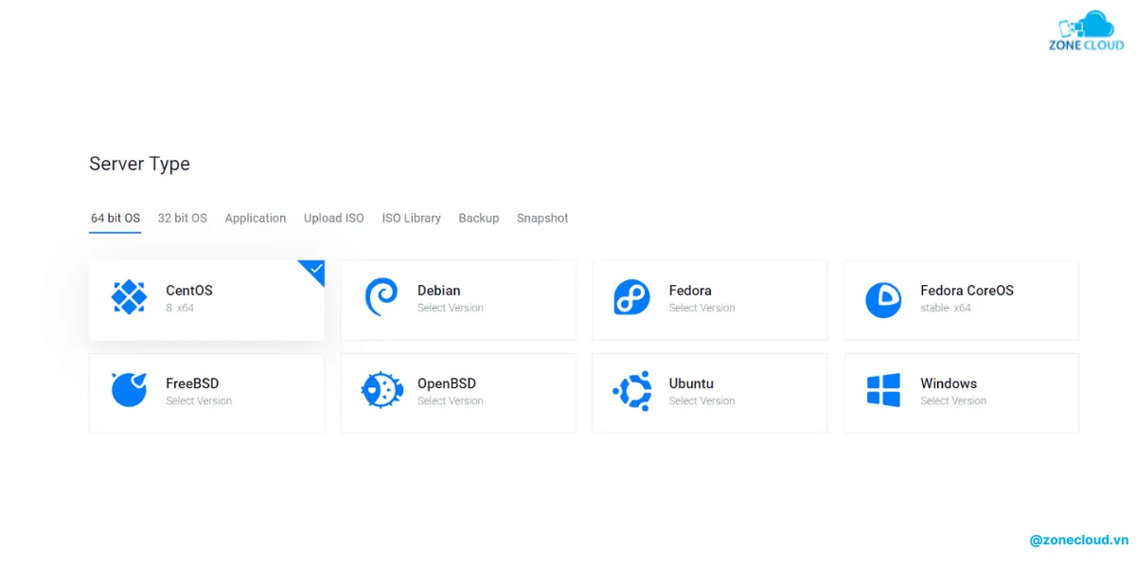This screenshot has height=568, width=1136.
Task: Click the OpenBSD pufferfish icon
Action: tap(382, 390)
